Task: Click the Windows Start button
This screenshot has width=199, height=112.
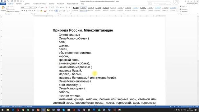Action: pos(2,110)
